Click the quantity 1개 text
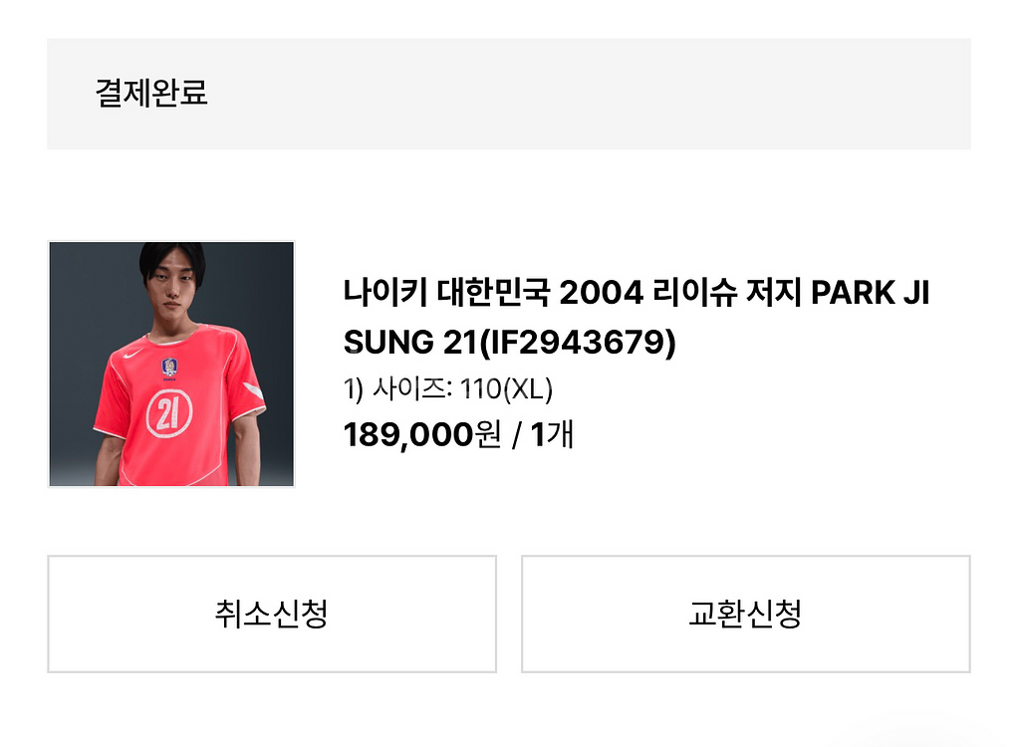The width and height of the screenshot is (1019, 747). point(553,434)
